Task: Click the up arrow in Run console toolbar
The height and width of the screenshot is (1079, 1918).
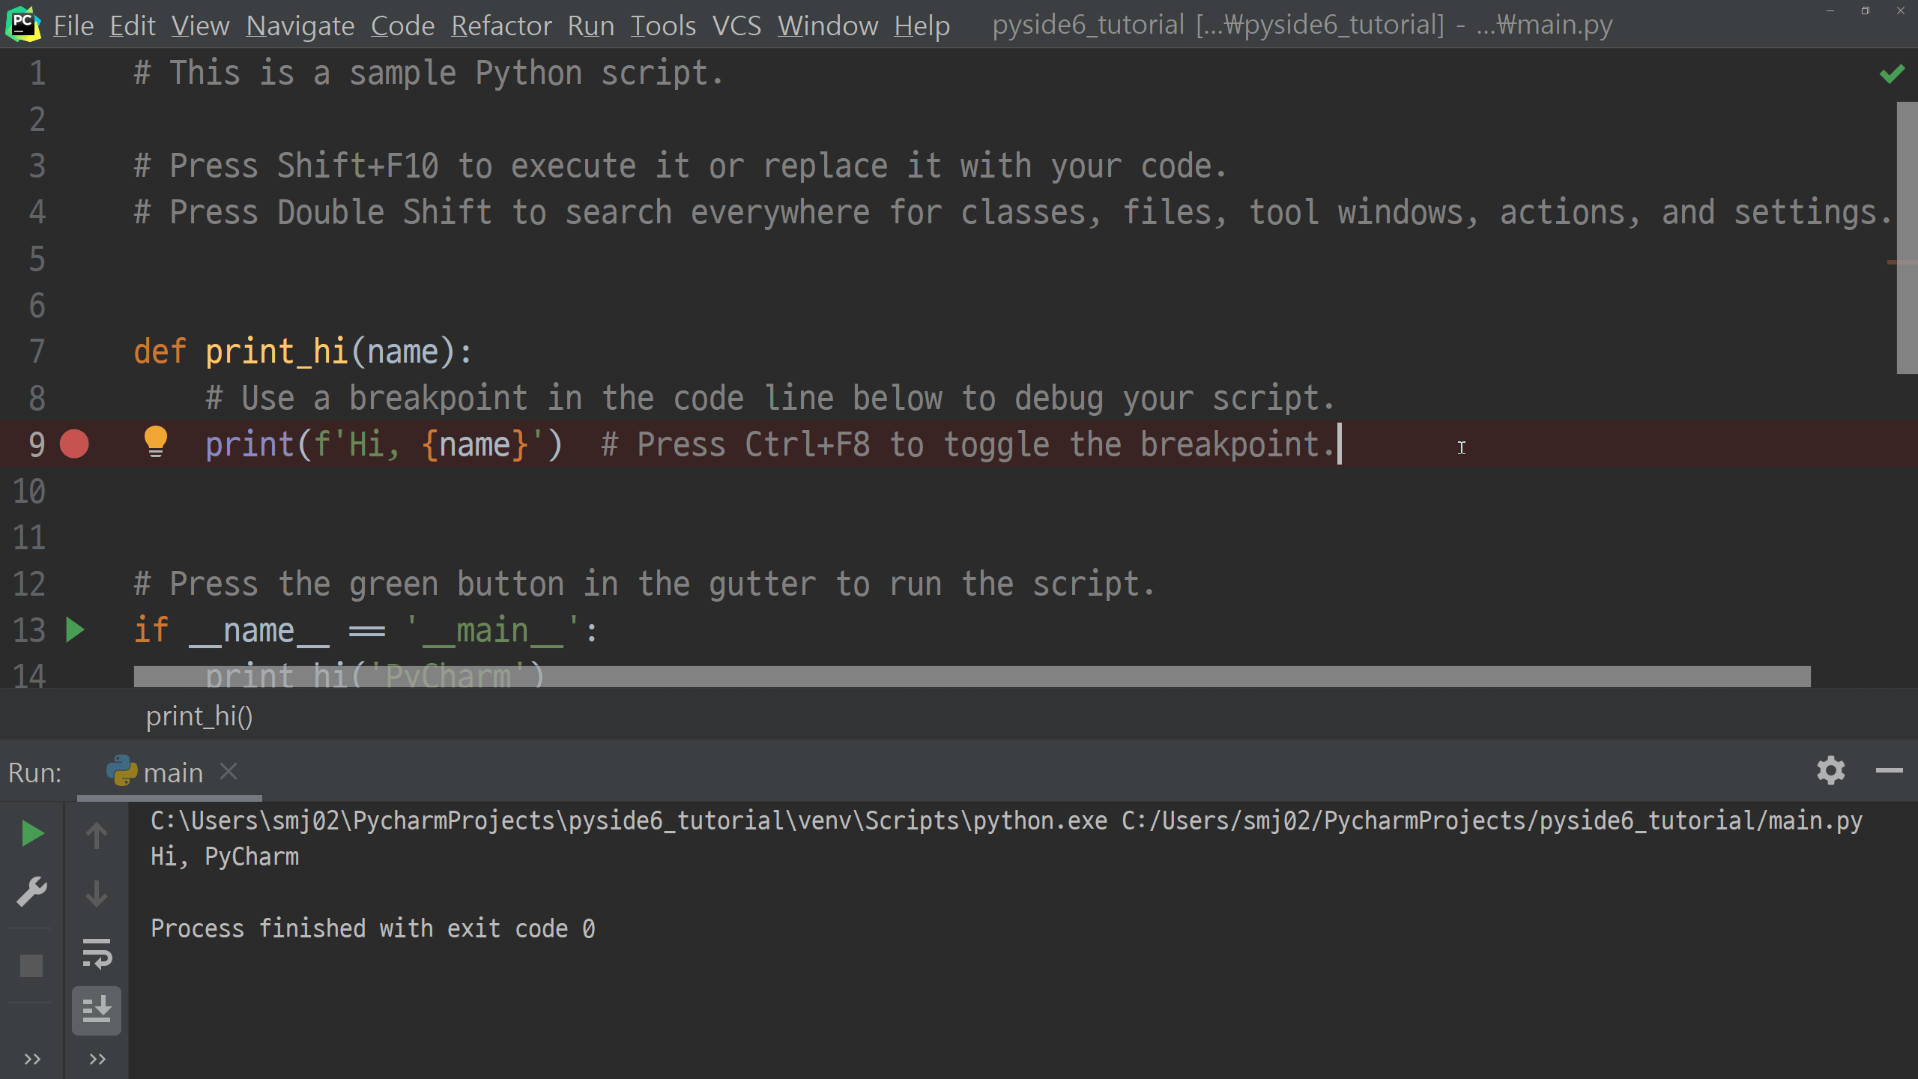Action: [x=97, y=835]
